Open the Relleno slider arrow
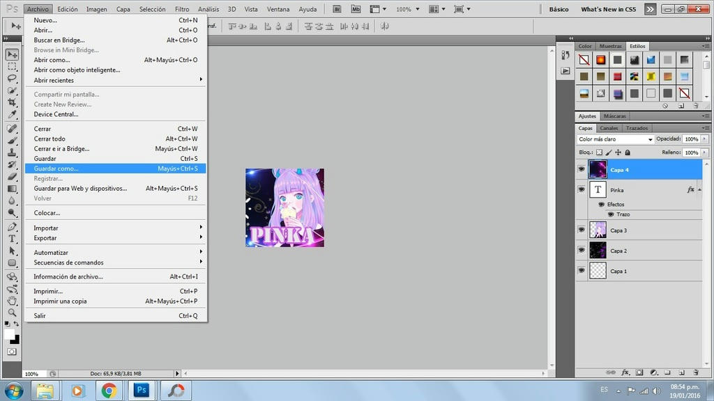714x401 pixels. pyautogui.click(x=704, y=152)
